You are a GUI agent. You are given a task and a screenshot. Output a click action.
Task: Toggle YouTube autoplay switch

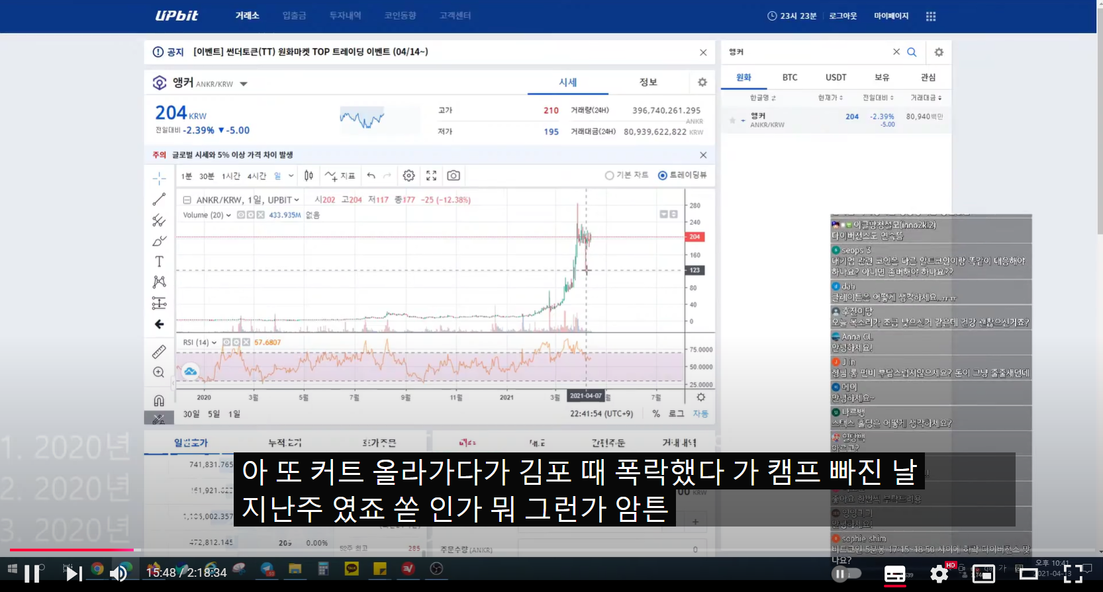[847, 573]
